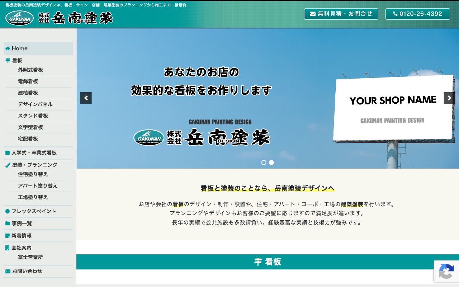Open デザインパネル submenu link
Screen dimensions: 459x287
coord(35,104)
